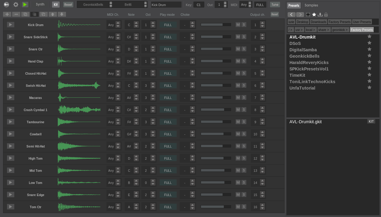
Task: Open the HaraldReveryKicks preset folder
Action: point(309,62)
